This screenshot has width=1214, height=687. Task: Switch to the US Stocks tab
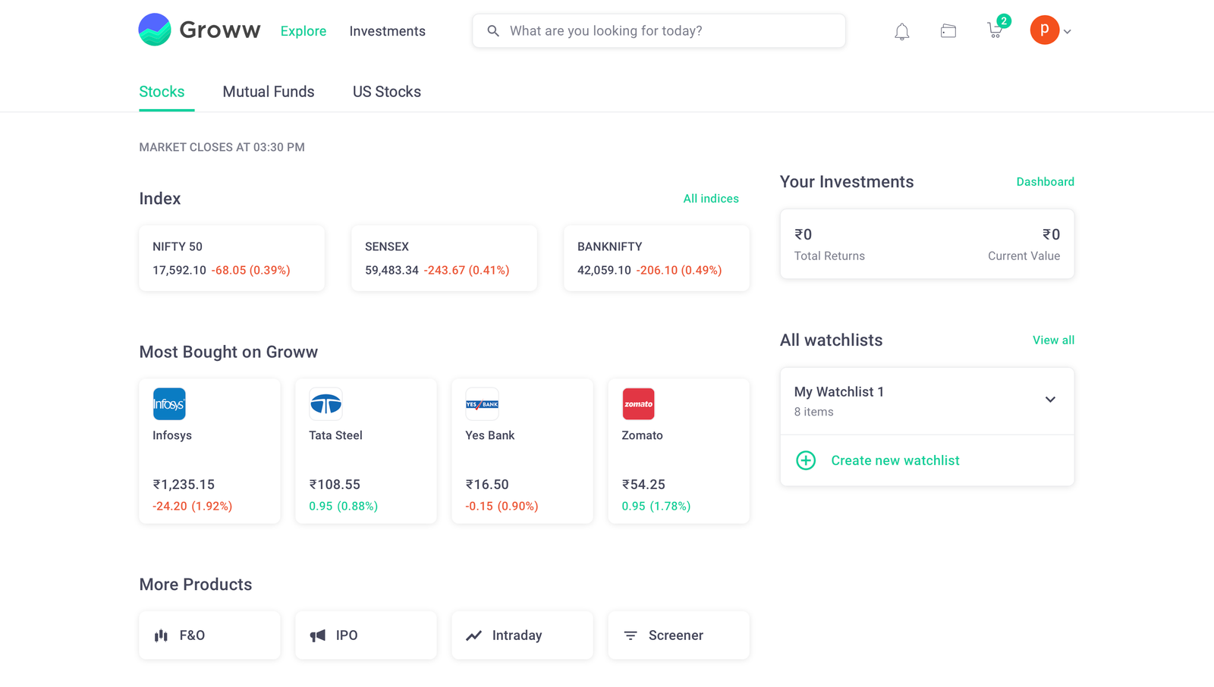click(x=387, y=92)
